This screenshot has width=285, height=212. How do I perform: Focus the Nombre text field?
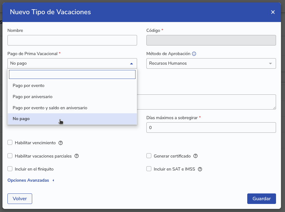tap(72, 40)
